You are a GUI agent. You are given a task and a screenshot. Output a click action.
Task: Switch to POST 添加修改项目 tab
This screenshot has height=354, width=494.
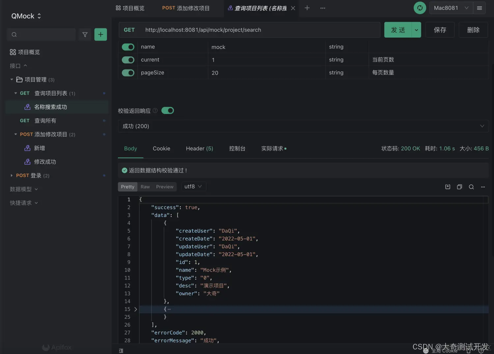coord(186,8)
